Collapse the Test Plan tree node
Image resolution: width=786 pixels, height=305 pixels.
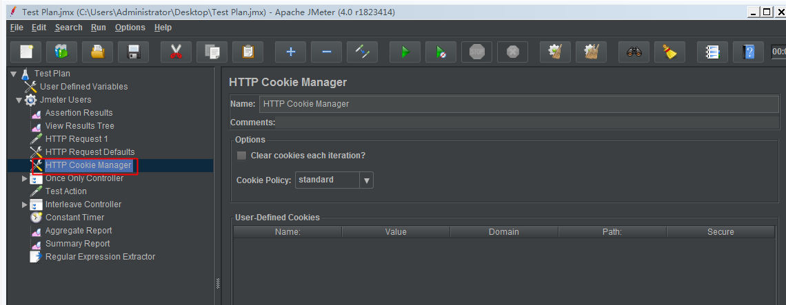tap(14, 74)
